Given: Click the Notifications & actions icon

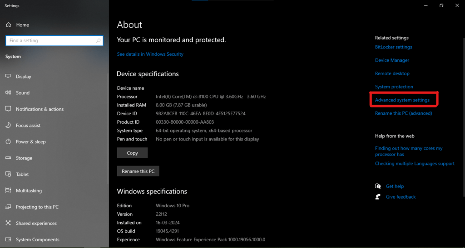Looking at the screenshot, I should click(x=8, y=109).
